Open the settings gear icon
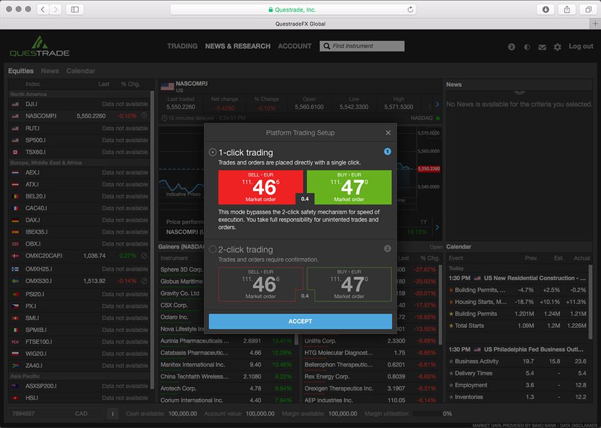 557,47
